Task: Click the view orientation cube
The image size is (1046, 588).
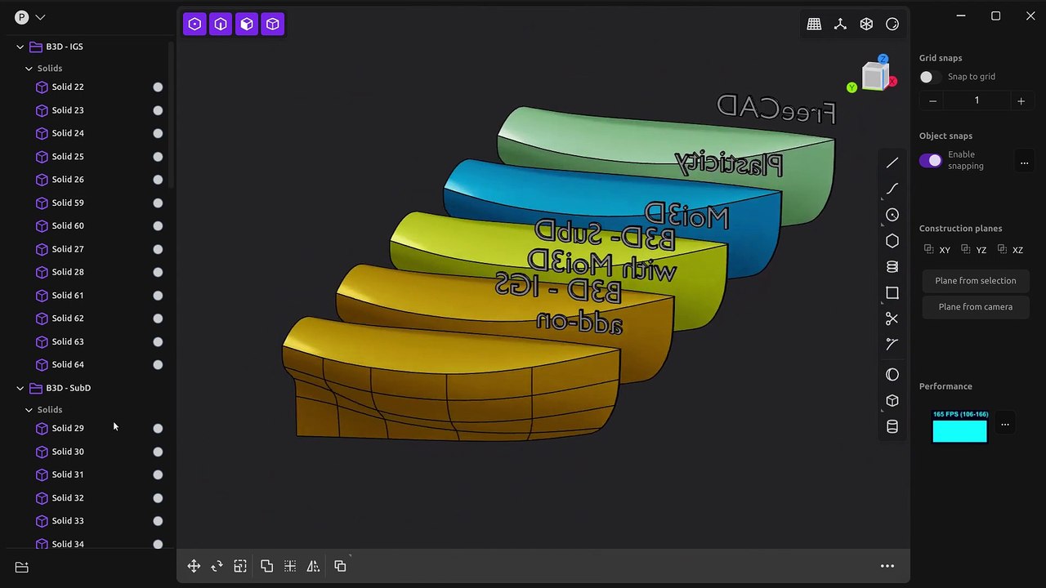Action: coord(874,77)
